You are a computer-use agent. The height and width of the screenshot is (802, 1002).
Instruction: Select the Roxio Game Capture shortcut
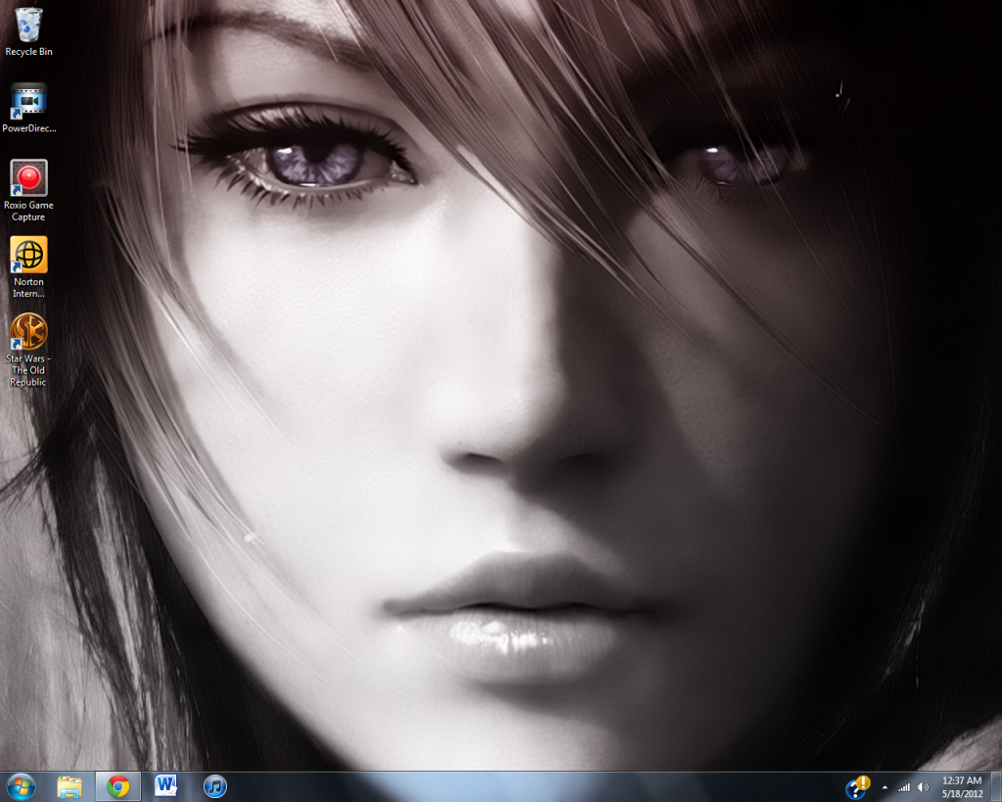(28, 191)
